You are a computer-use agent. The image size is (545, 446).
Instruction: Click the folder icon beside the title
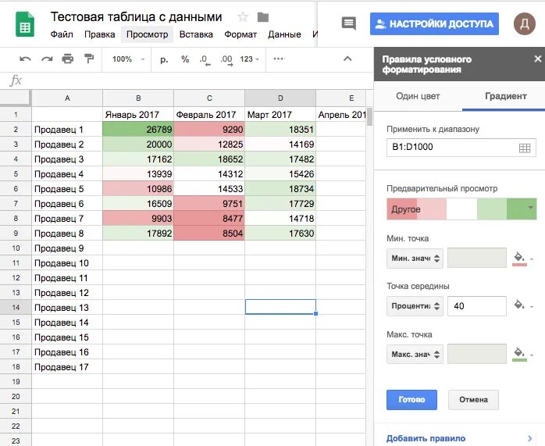coord(262,17)
